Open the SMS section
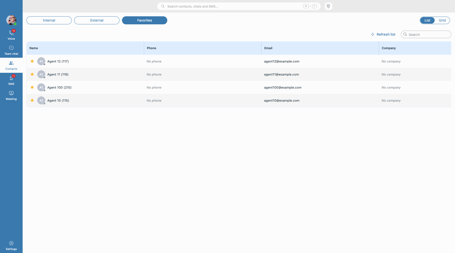 click(x=11, y=80)
